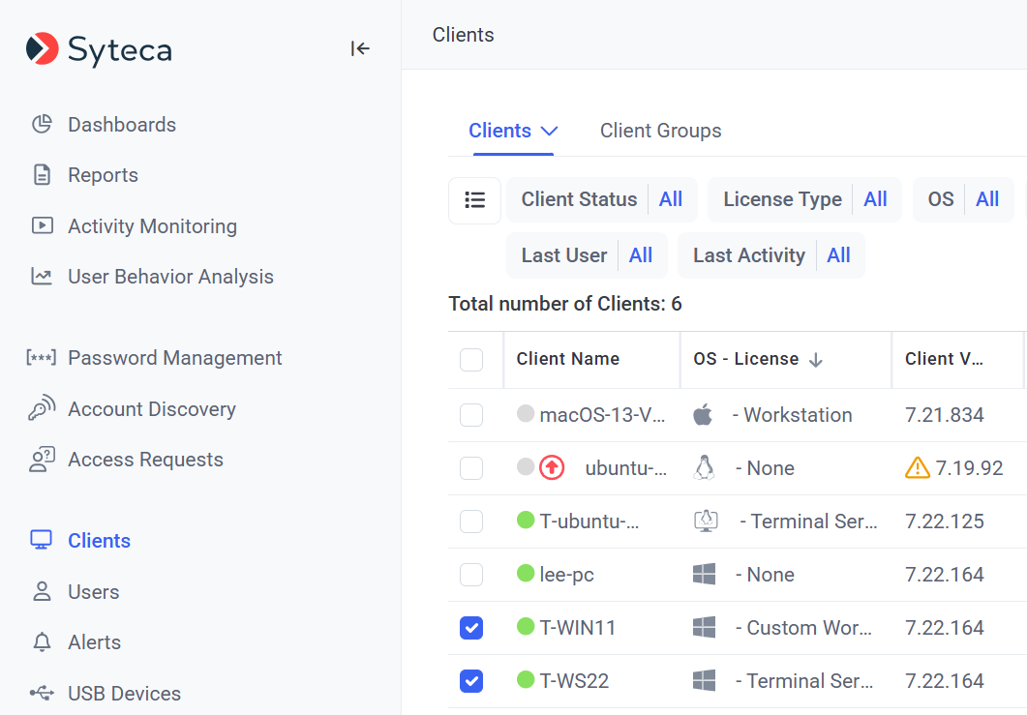The width and height of the screenshot is (1027, 715).
Task: Click the Account Discovery key icon
Action: [x=42, y=409]
